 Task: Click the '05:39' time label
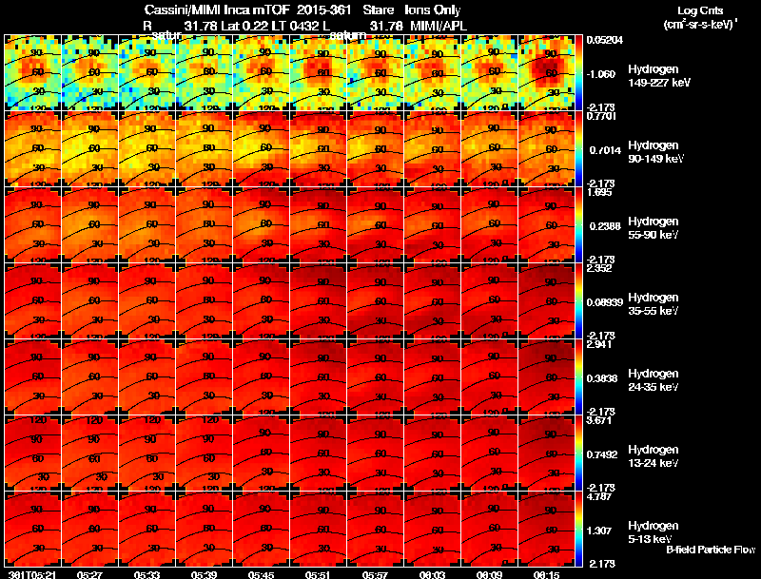[205, 574]
